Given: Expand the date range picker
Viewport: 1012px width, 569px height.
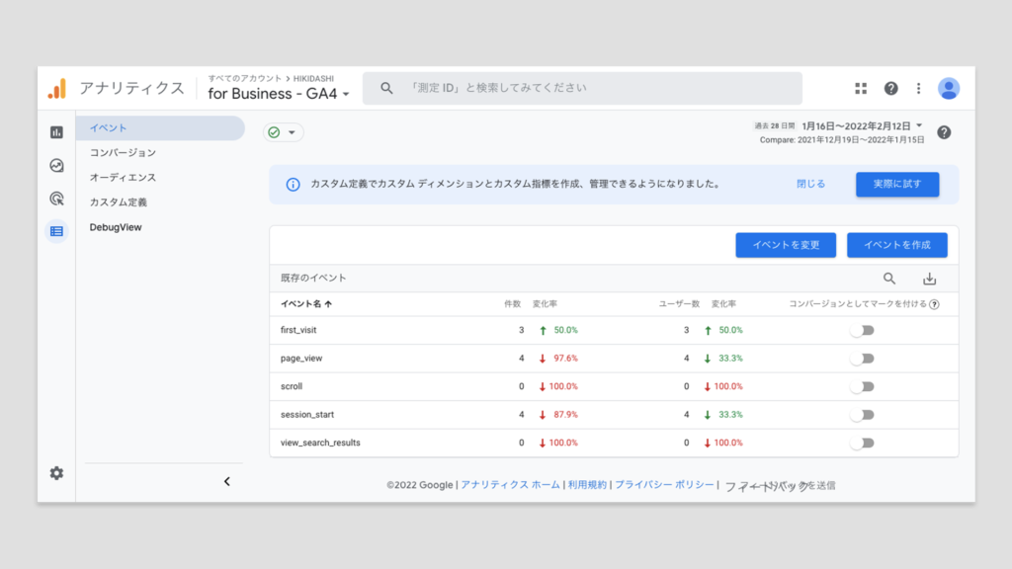Looking at the screenshot, I should click(862, 126).
